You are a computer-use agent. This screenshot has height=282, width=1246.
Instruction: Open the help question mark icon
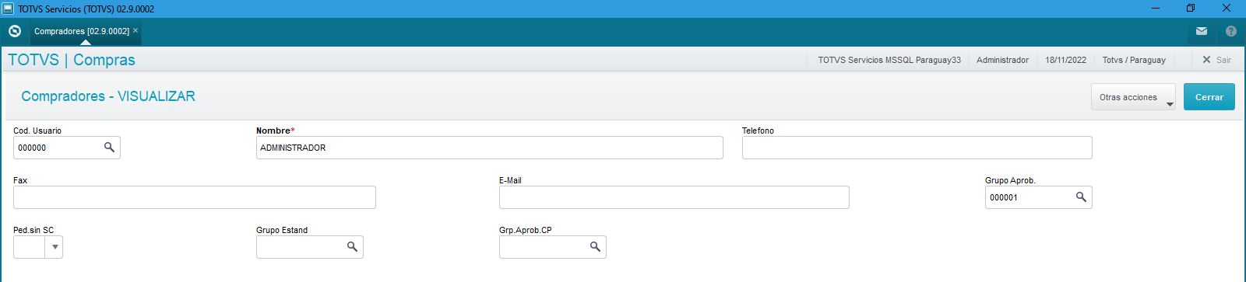[x=1231, y=31]
